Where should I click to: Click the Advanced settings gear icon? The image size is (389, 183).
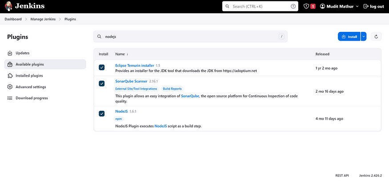click(10, 87)
